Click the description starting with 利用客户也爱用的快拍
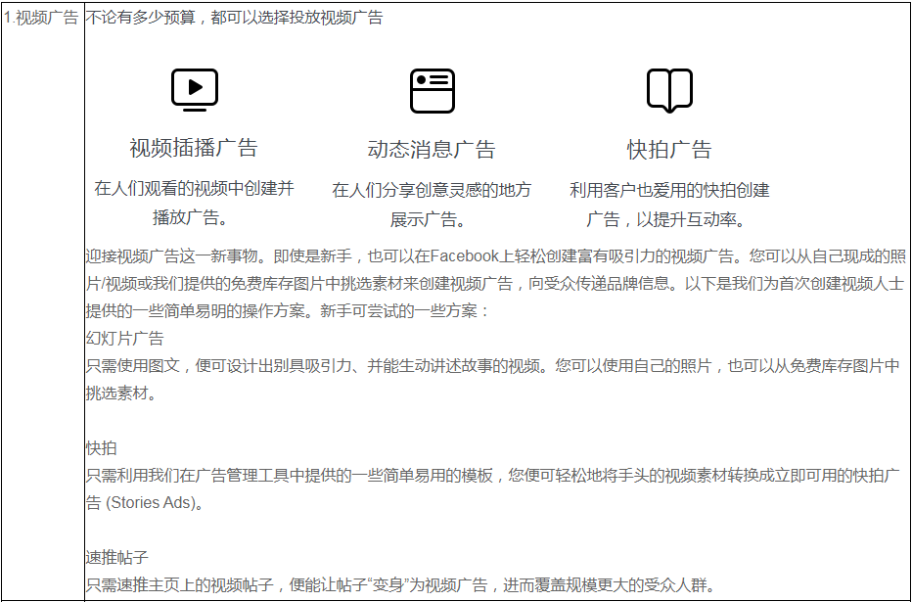The width and height of the screenshot is (912, 602). 669,204
